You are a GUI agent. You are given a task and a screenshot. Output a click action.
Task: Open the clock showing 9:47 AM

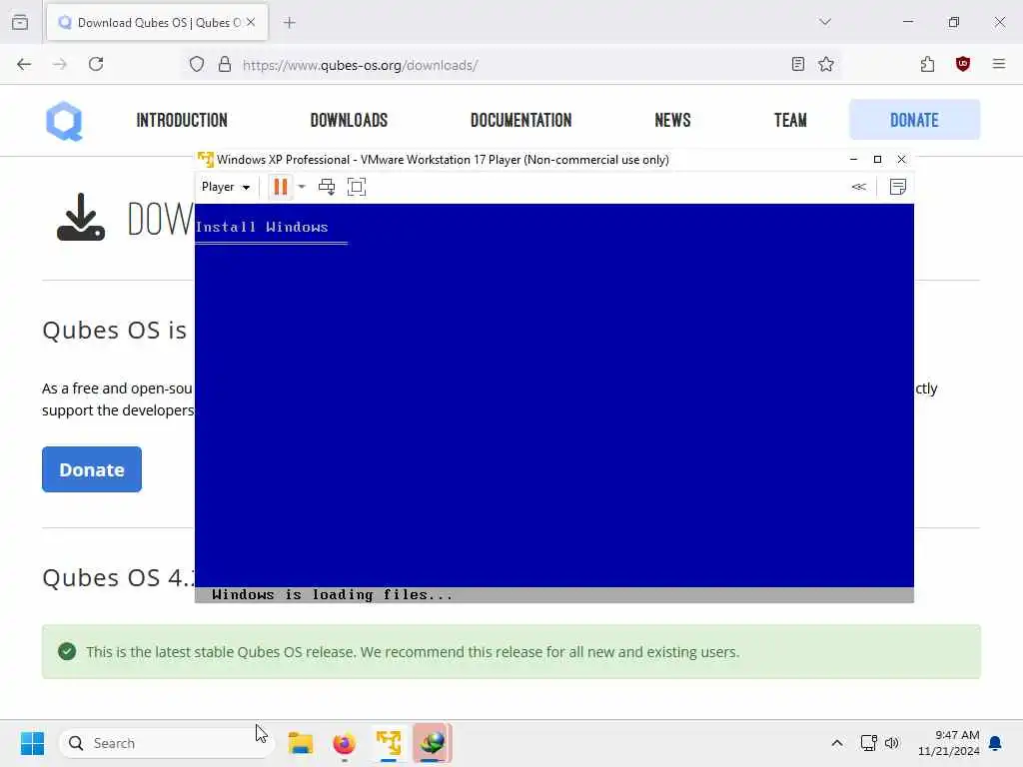pyautogui.click(x=948, y=743)
